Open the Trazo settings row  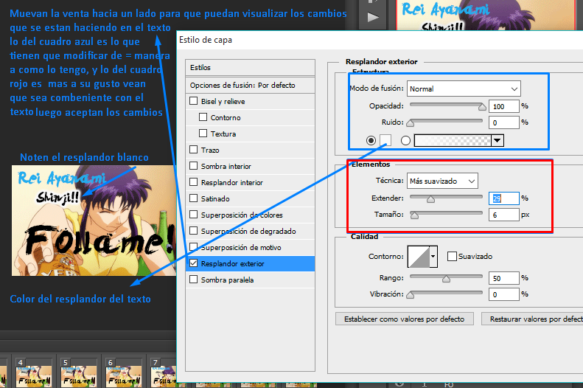251,150
